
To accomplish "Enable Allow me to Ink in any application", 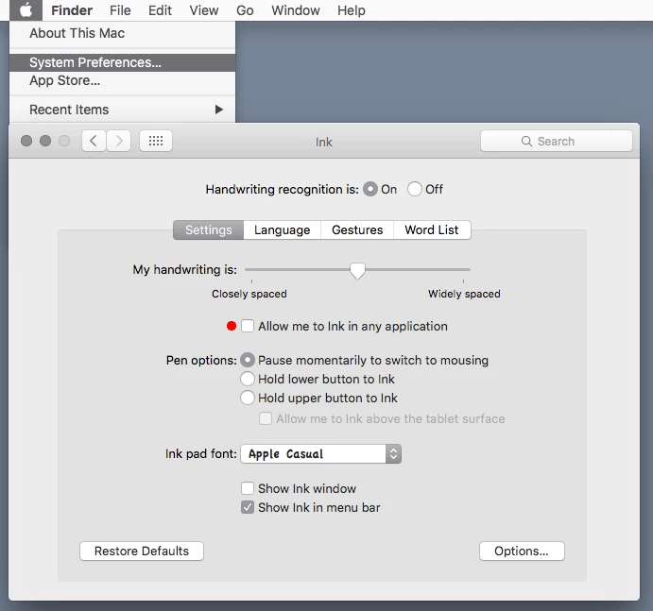I will click(248, 326).
